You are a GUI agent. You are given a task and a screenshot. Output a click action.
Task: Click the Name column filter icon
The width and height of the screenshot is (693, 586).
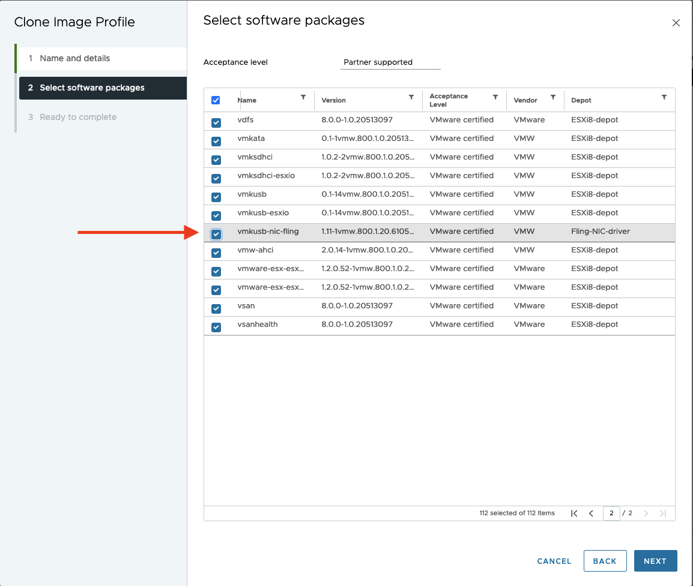(x=303, y=97)
